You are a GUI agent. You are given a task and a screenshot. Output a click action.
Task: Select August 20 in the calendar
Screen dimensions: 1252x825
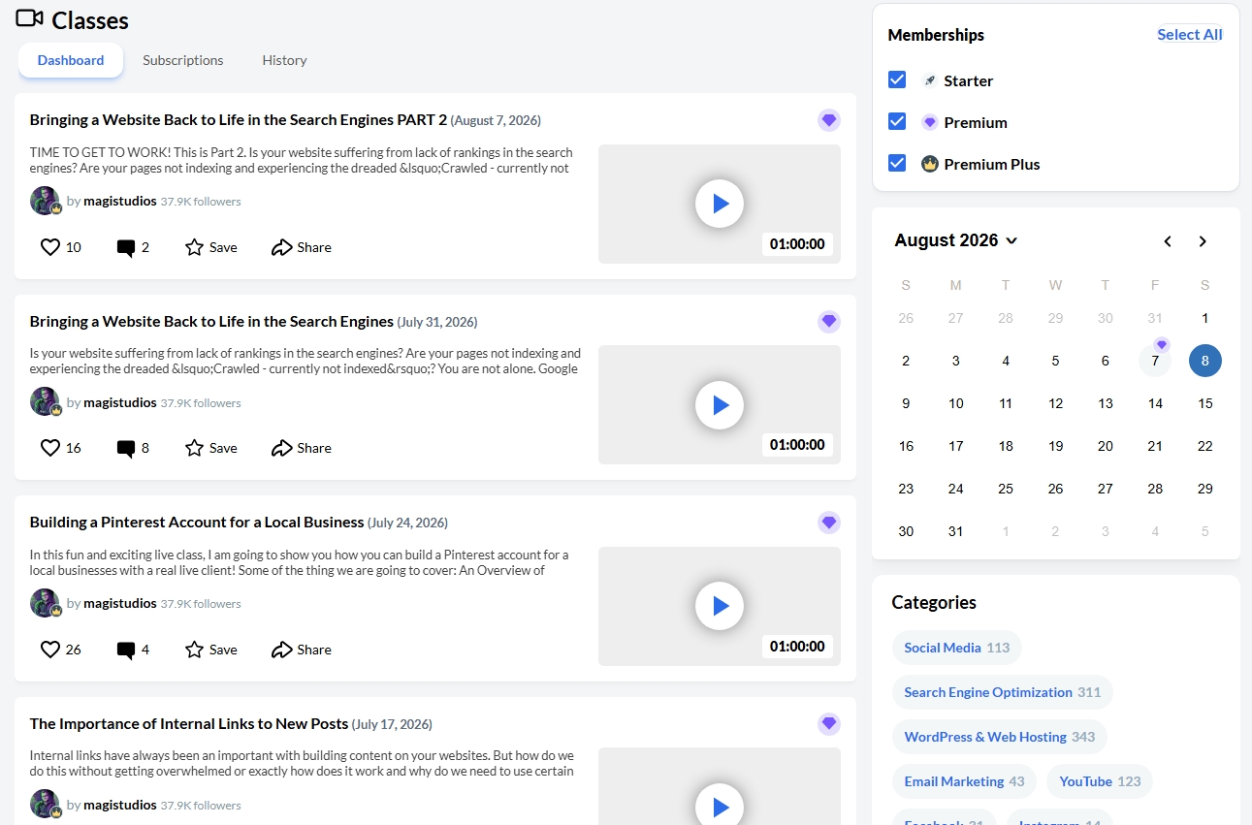pyautogui.click(x=1106, y=446)
